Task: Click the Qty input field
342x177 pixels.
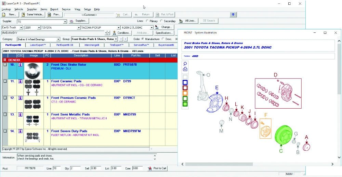Action: pyautogui.click(x=75, y=168)
